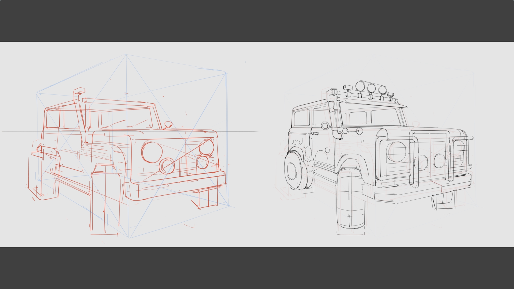The height and width of the screenshot is (289, 514).
Task: Click the snorkel top on red sketch
Action: click(x=79, y=90)
